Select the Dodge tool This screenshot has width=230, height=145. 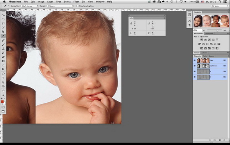3,69
